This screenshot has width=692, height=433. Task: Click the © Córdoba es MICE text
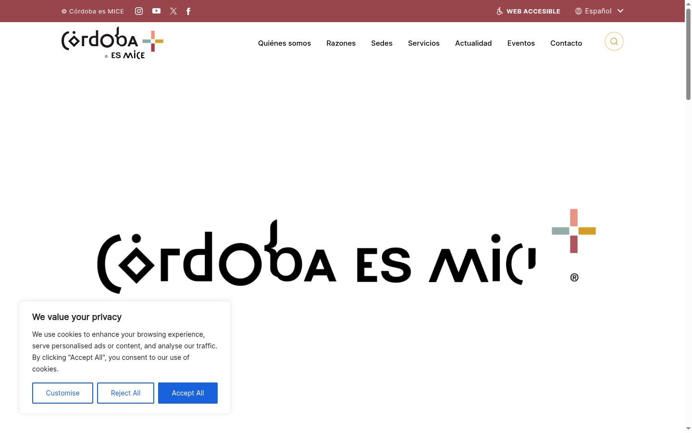(x=93, y=11)
